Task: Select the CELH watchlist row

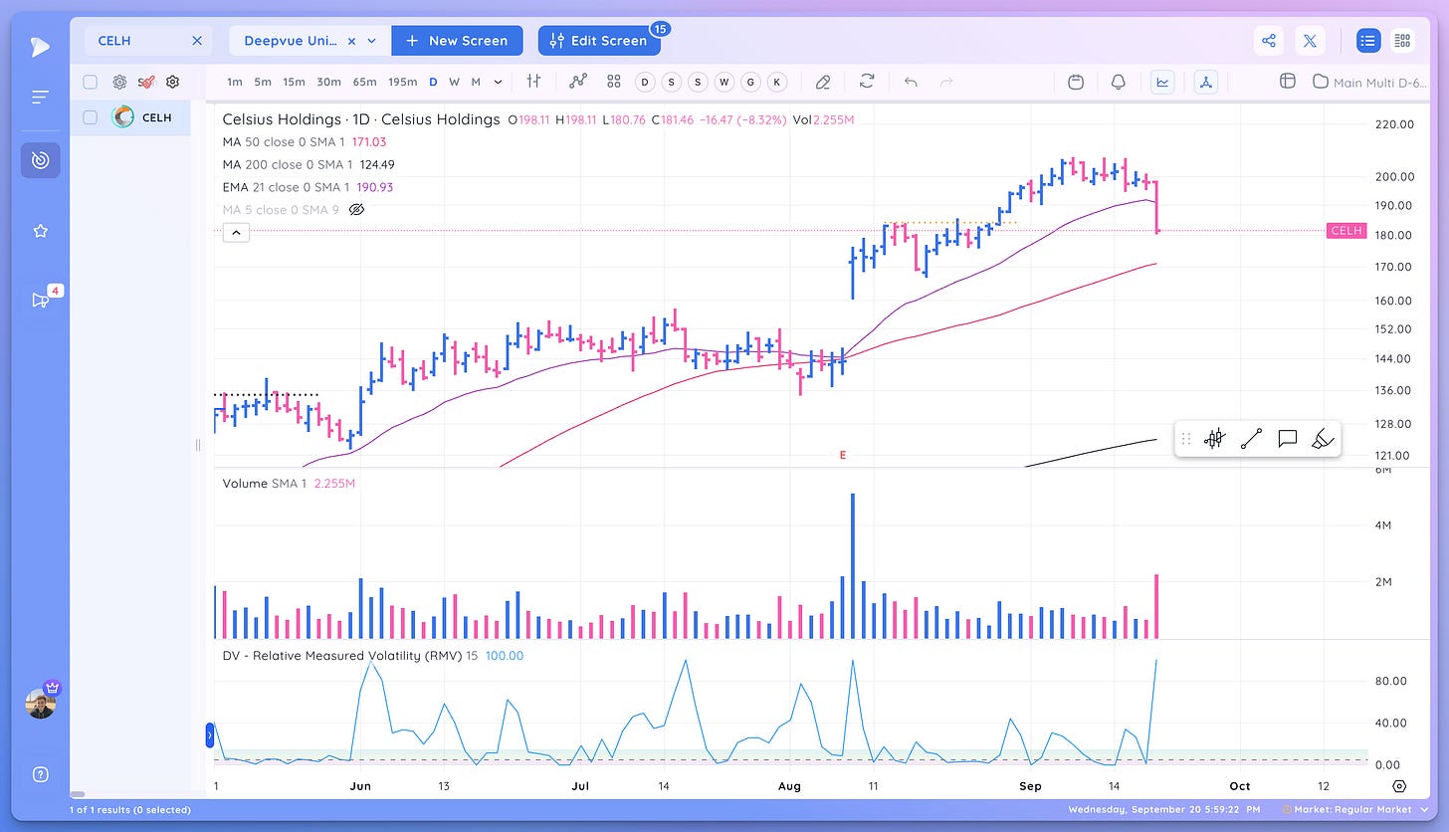Action: coord(130,117)
